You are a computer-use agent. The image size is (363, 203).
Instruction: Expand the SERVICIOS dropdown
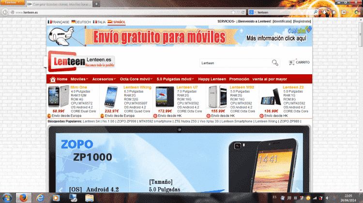[x=226, y=21]
